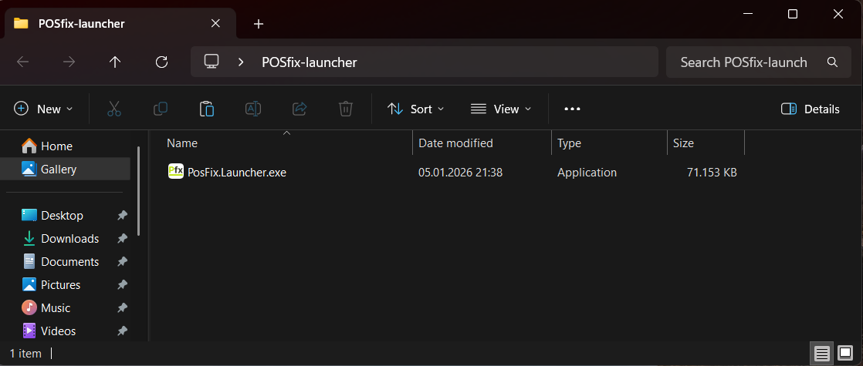Select the PosFix.Launcher.exe file
863x366 pixels.
[x=236, y=173]
